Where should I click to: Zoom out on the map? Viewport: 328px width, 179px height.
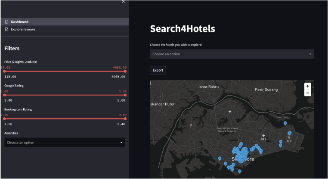(x=307, y=93)
